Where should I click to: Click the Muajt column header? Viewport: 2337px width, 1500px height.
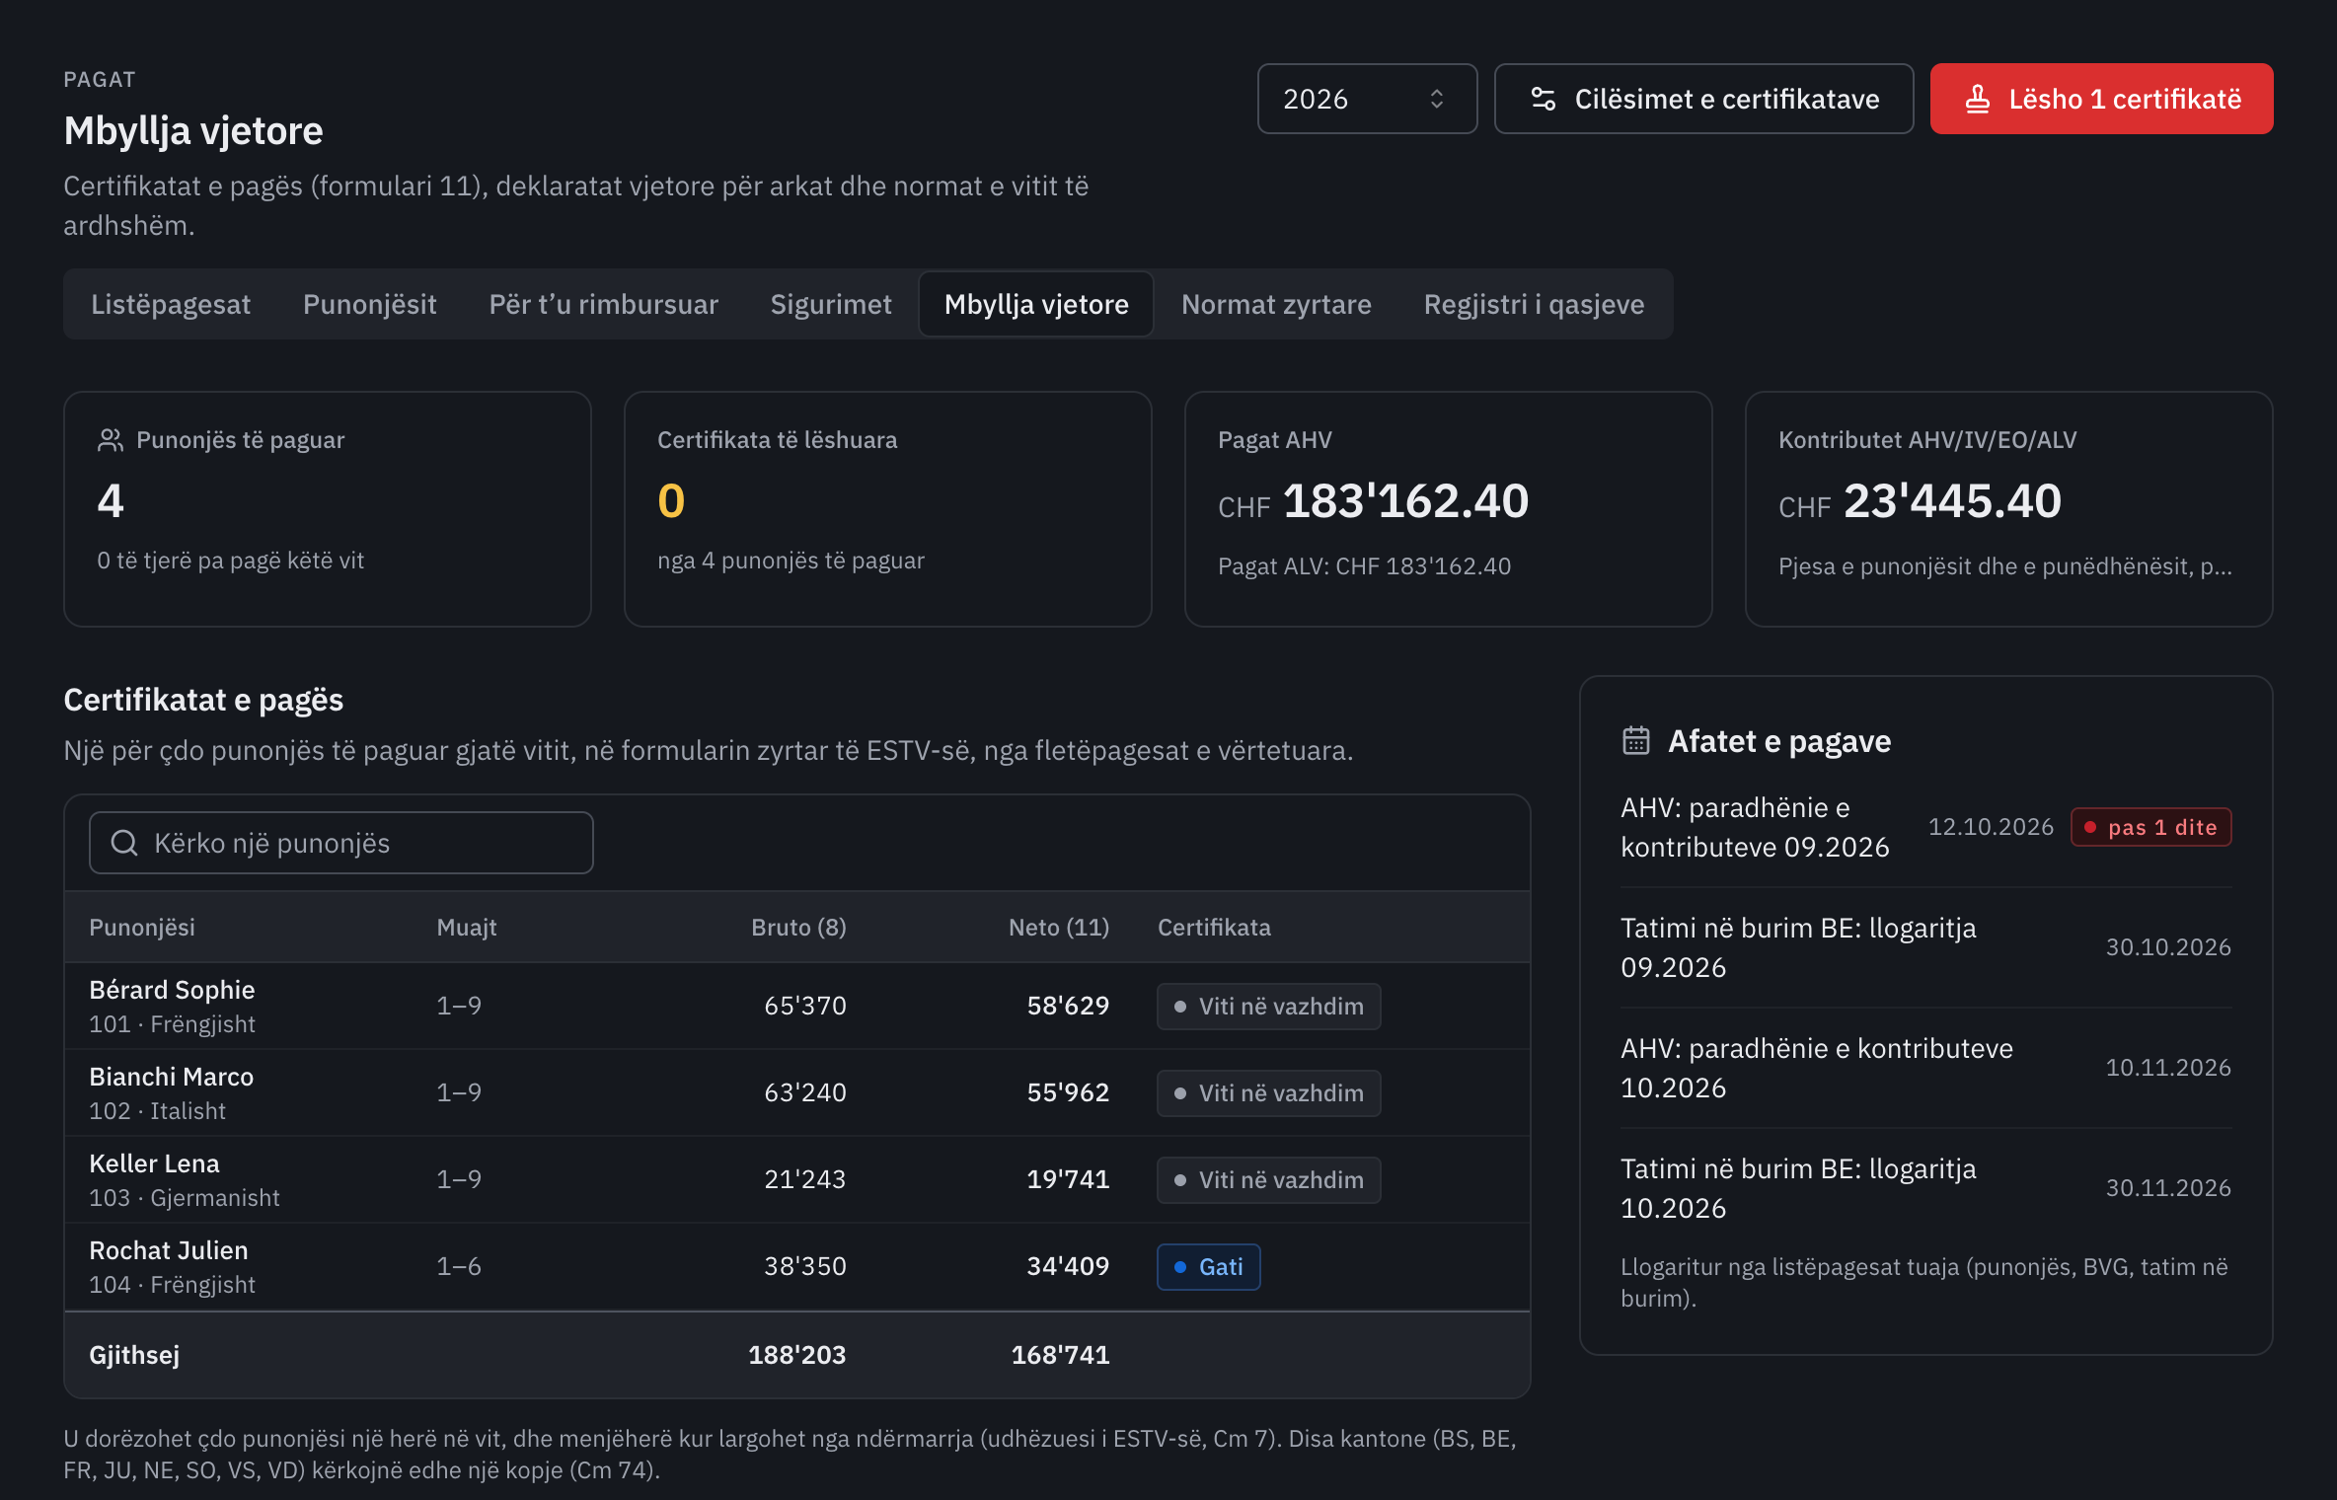pyautogui.click(x=467, y=928)
